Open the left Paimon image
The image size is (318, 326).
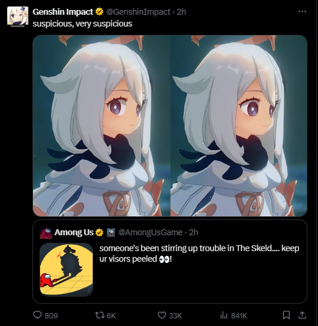coord(101,126)
